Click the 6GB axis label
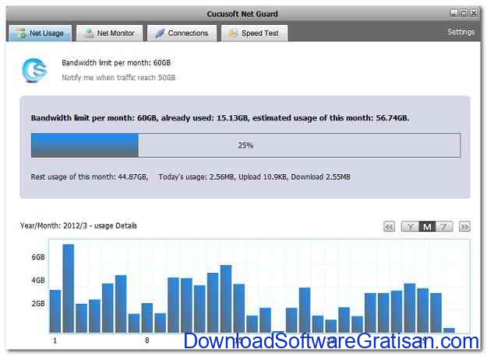487x356 pixels. tap(38, 257)
